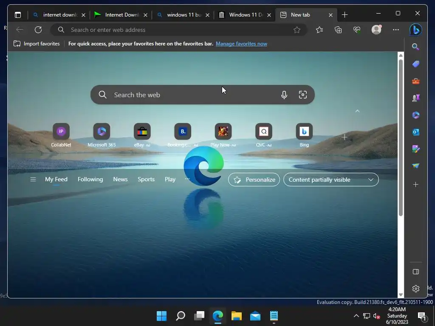Image resolution: width=435 pixels, height=326 pixels.
Task: Show more feed categories ellipsis
Action: pos(187,179)
